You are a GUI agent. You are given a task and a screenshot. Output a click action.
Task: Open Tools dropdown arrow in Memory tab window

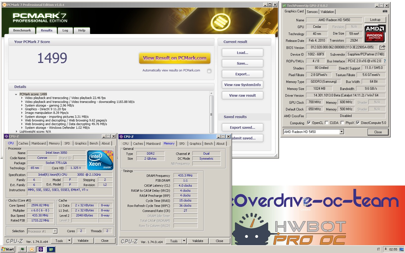184,241
